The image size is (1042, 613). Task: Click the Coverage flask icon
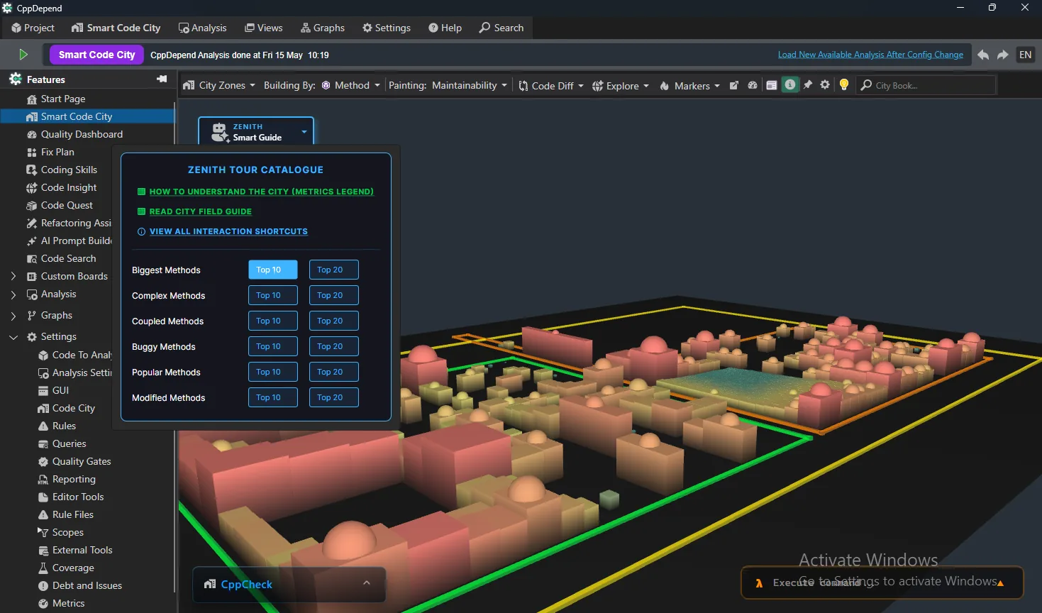point(43,568)
